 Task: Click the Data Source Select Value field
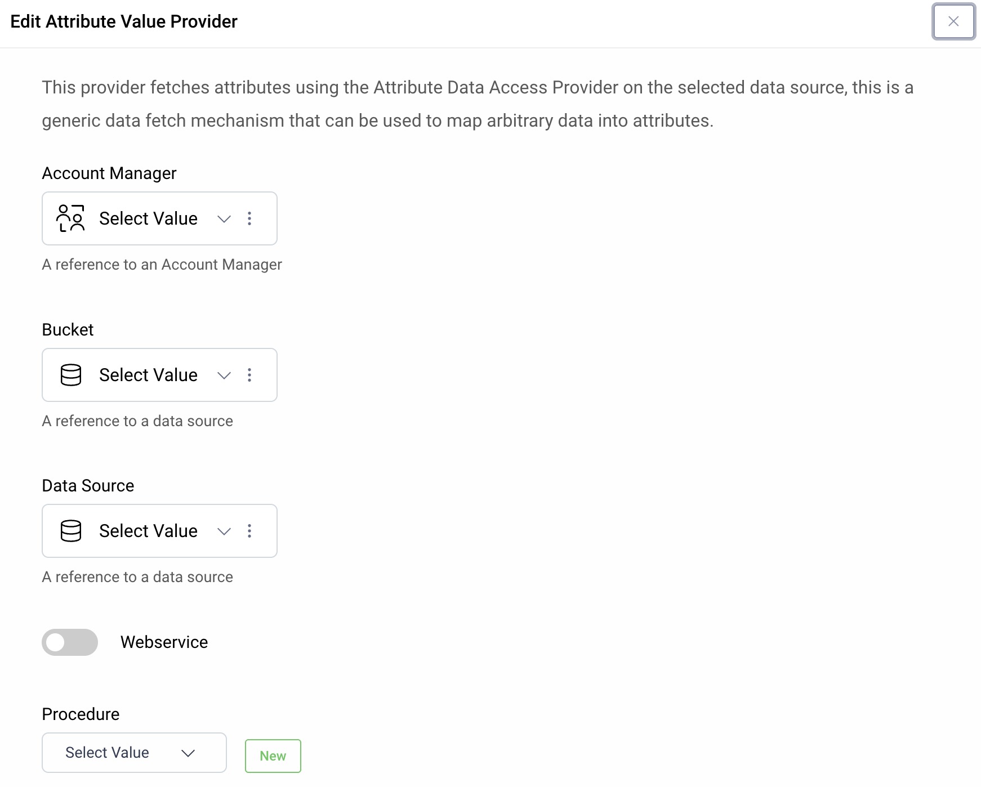click(x=148, y=531)
